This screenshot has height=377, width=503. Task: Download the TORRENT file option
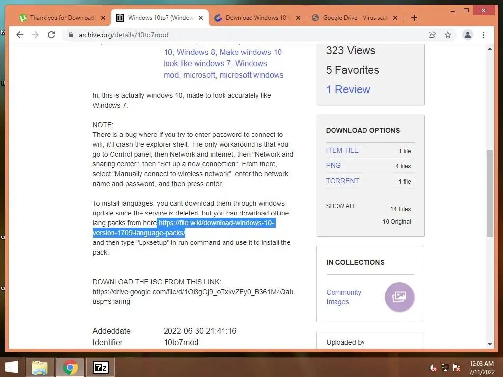point(342,181)
